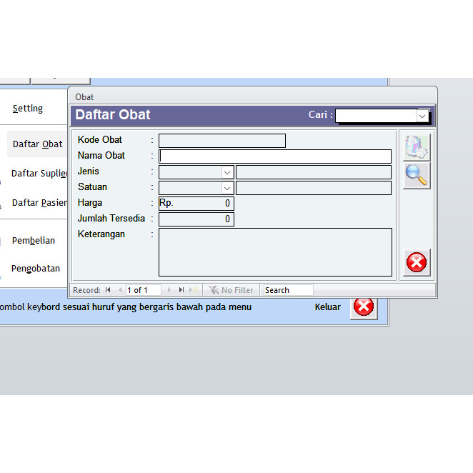Screen dimensions: 473x473
Task: Click the Harga Rp. field
Action: 196,204
